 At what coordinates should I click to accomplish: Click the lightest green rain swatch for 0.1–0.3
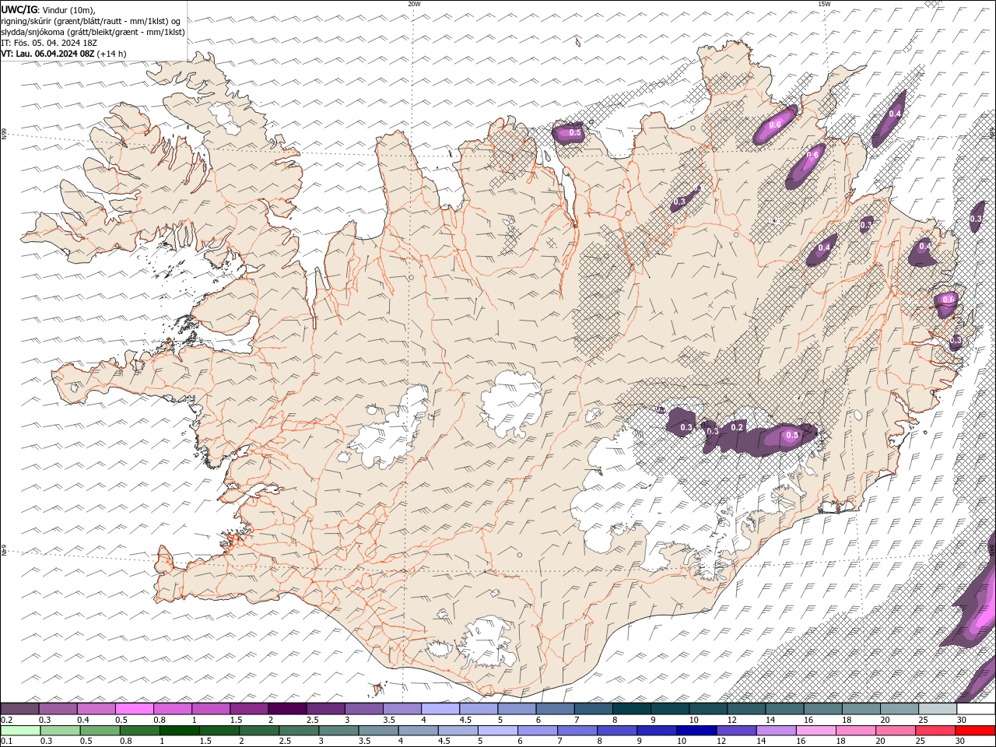click(x=22, y=731)
